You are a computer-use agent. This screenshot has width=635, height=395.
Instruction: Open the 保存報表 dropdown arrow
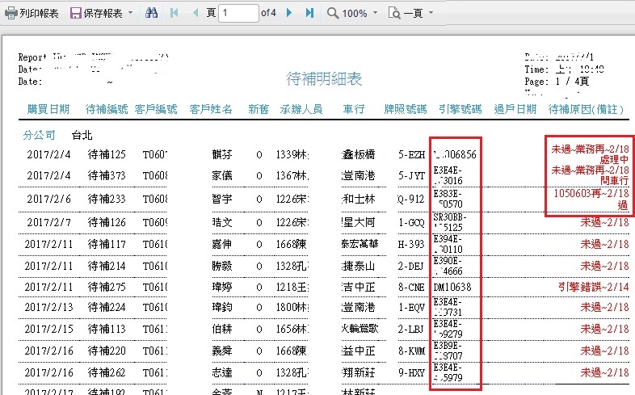(131, 14)
